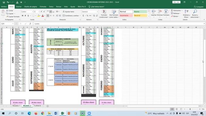Collapse the ribbon with the chevron
Viewport: 206px width, 116px height.
coord(204,20)
